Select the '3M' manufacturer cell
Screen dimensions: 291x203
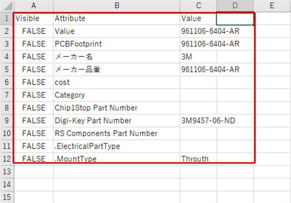[198, 57]
